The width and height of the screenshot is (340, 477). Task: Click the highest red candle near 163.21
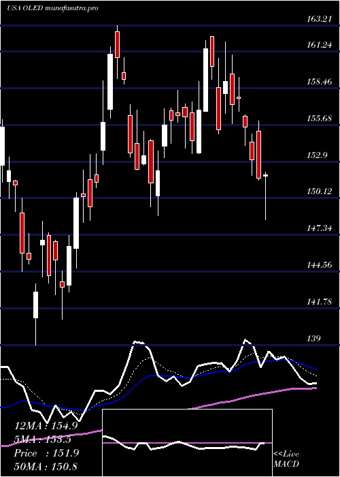coord(117,52)
